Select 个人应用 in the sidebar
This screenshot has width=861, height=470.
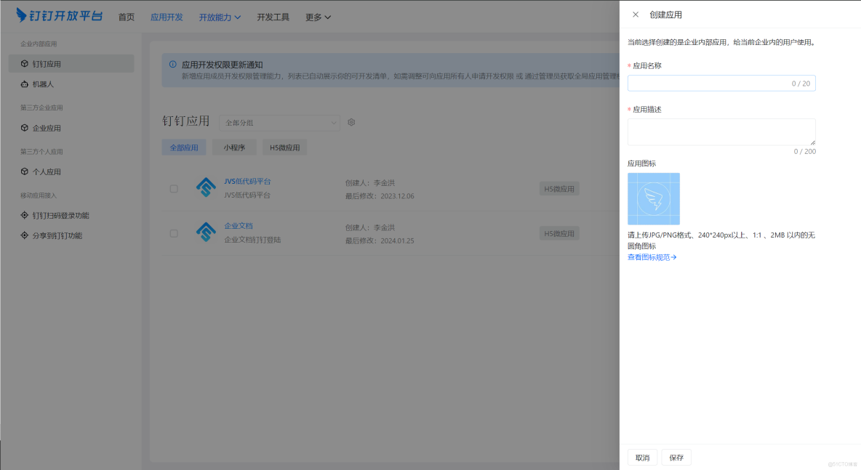point(44,171)
